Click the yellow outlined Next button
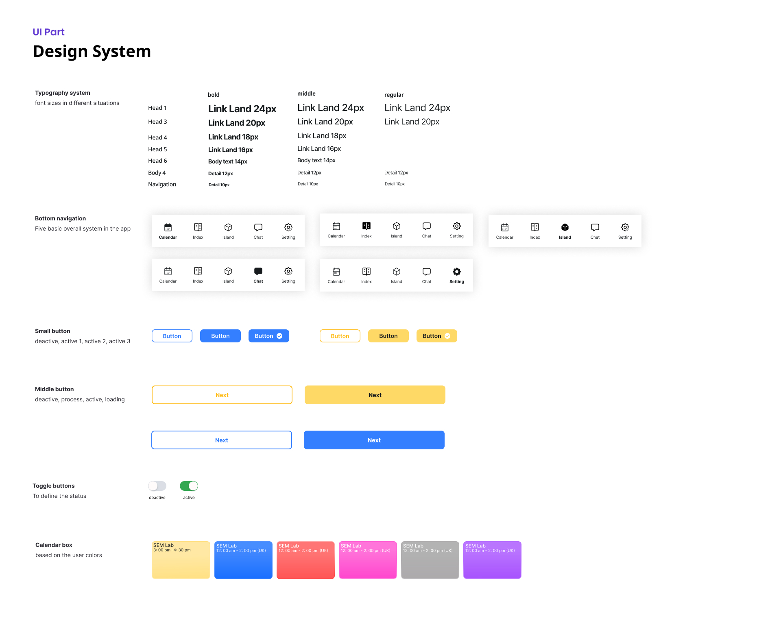Screen dimensions: 781x625 pos(222,395)
